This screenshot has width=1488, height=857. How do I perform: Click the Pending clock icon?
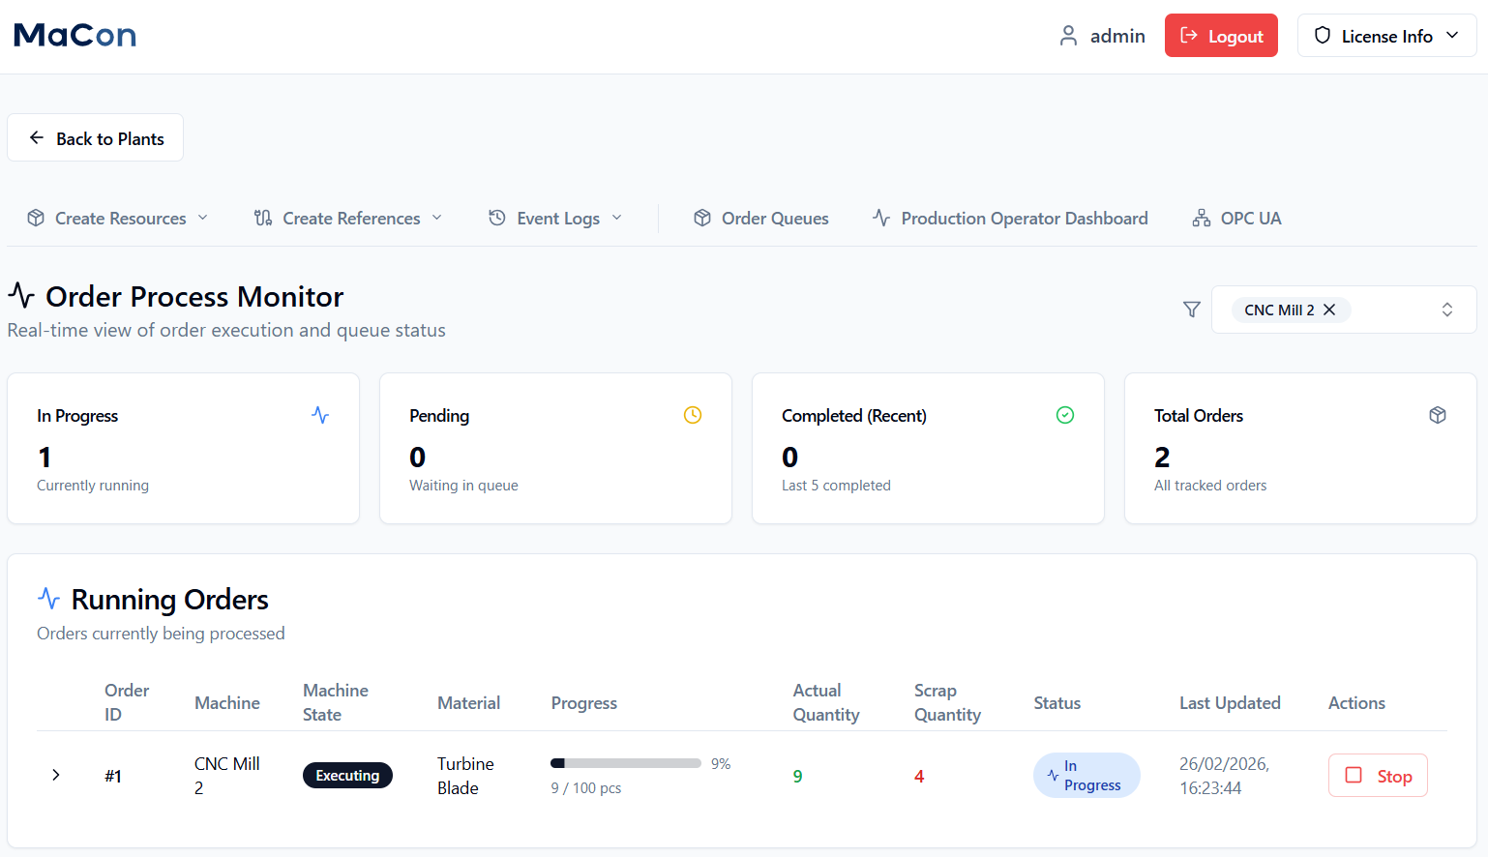[x=693, y=415]
